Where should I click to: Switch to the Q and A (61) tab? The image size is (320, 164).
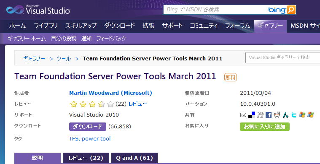click(x=134, y=158)
